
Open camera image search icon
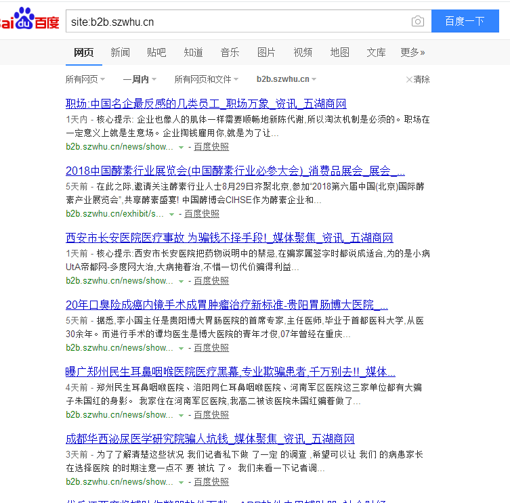tap(418, 22)
